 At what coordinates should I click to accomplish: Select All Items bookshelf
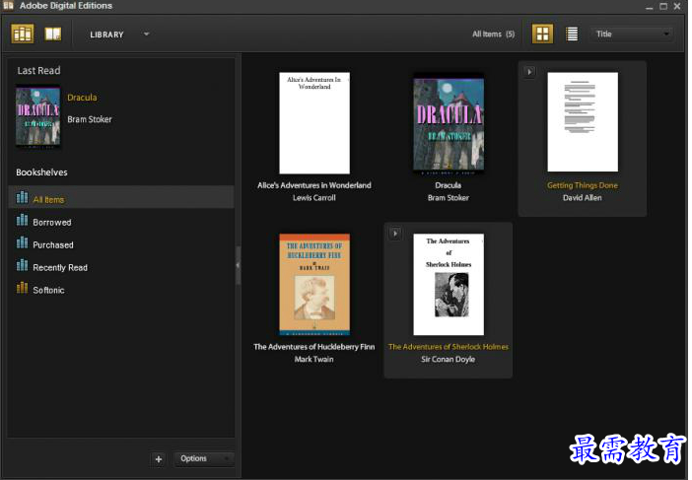(x=121, y=197)
